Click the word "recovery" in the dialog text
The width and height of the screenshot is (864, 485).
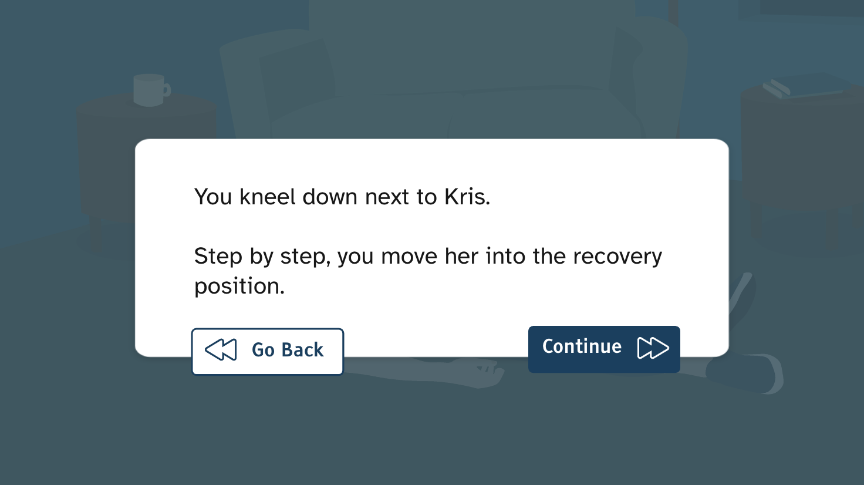pyautogui.click(x=617, y=257)
